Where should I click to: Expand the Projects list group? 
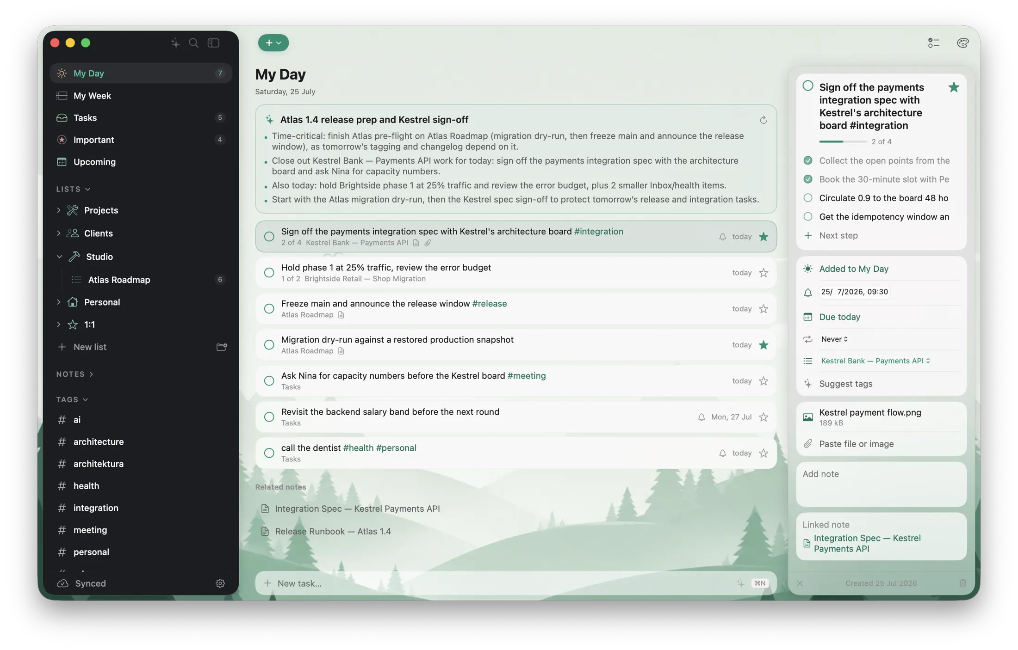58,210
